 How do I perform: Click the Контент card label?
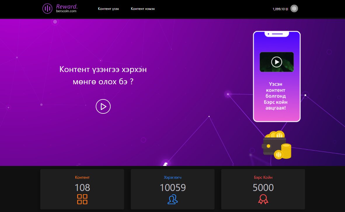tap(82, 177)
